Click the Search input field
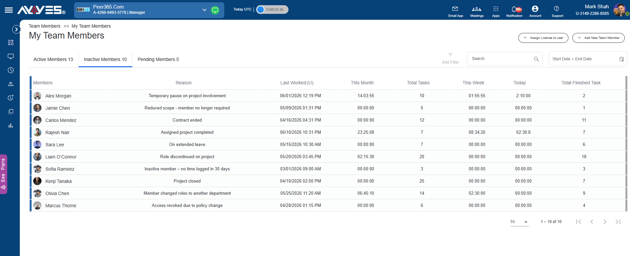The width and height of the screenshot is (630, 256). pos(505,59)
